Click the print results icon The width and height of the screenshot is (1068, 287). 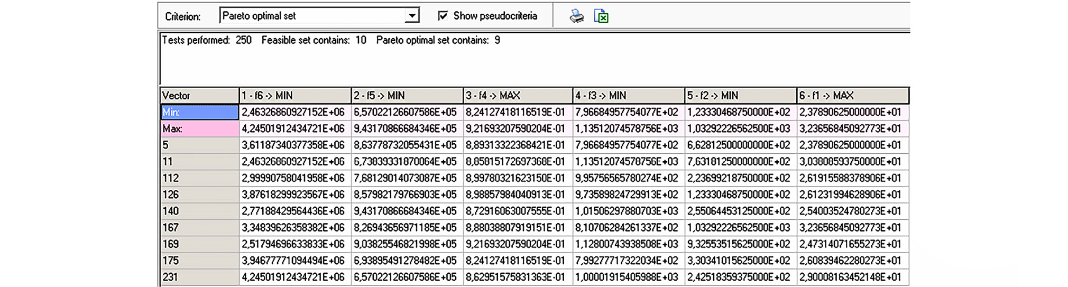(576, 16)
